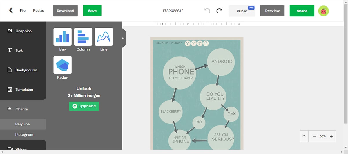Zoom out with the minus button

pyautogui.click(x=314, y=136)
